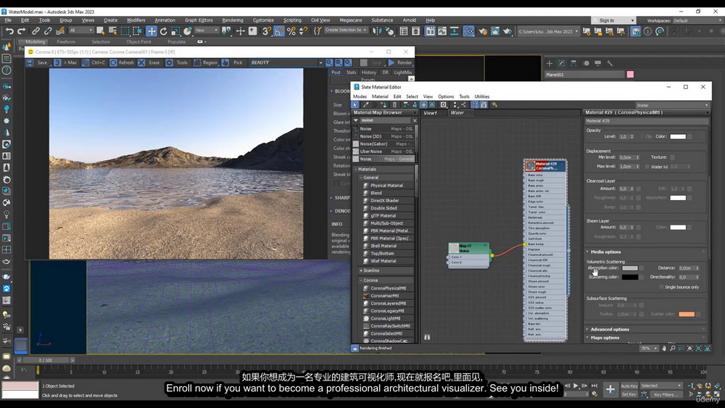Toggle the map button beside Scattering color
This screenshot has width=725, height=408.
[642, 278]
